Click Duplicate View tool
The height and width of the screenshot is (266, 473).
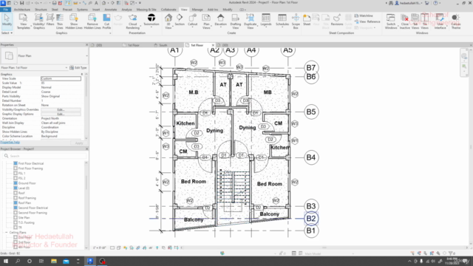[x=250, y=21]
